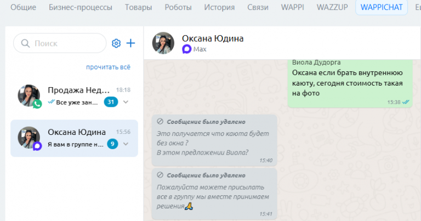This screenshot has width=421, height=221.
Task: Click preview text Все уже зан...
Action: coord(77,103)
